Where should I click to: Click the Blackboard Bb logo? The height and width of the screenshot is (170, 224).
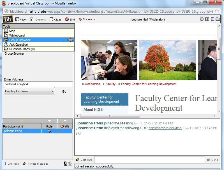tap(8, 19)
